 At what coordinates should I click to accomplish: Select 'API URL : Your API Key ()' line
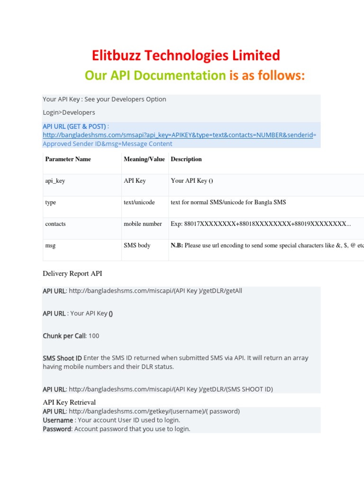[78, 314]
